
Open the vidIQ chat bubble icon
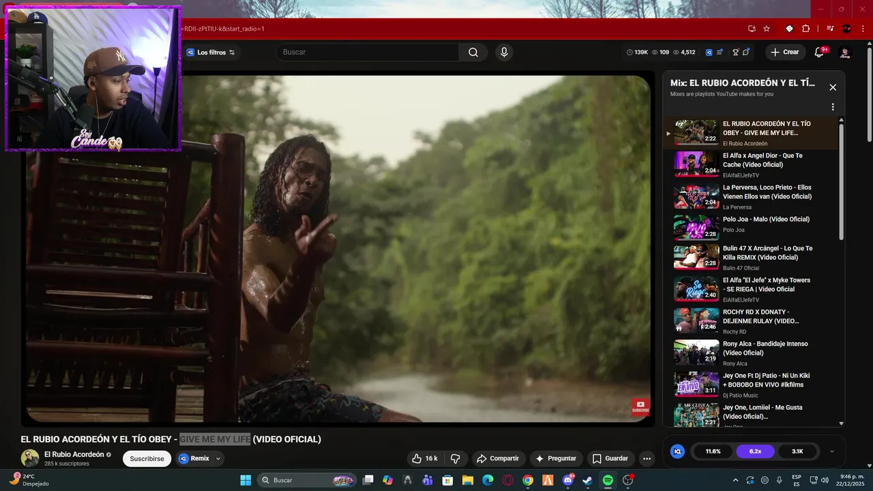point(746,53)
